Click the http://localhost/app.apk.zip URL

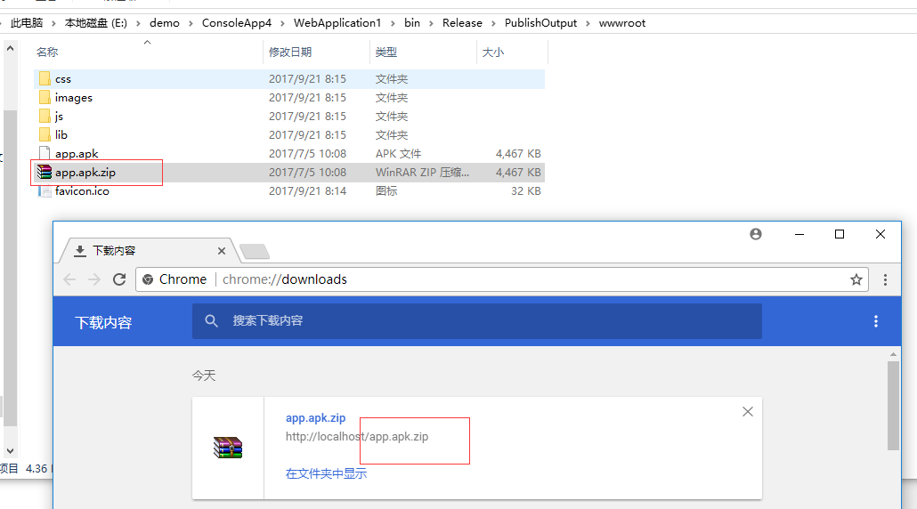(x=357, y=437)
